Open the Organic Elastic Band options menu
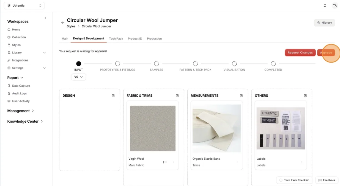Viewport: 340px width, 186px height. point(237,162)
